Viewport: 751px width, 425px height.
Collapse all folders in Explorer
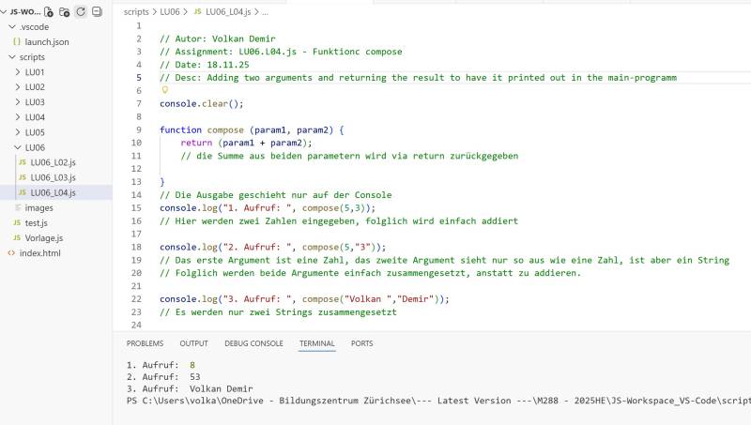pyautogui.click(x=97, y=12)
